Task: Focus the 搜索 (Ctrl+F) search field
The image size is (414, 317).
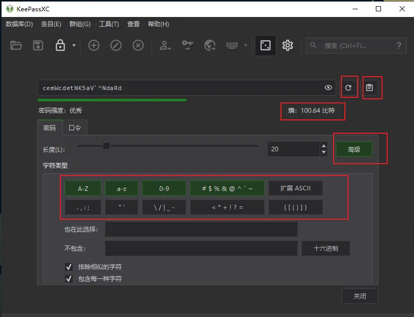Action: point(356,46)
